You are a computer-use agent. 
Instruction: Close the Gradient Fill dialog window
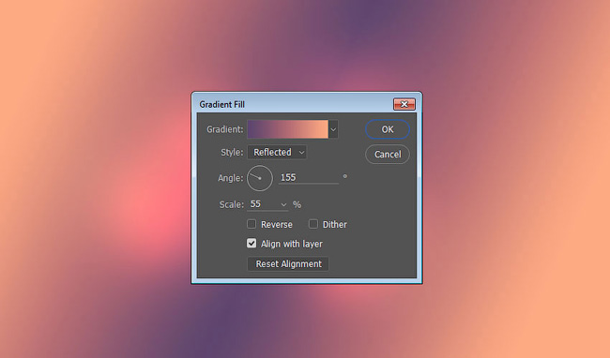404,104
